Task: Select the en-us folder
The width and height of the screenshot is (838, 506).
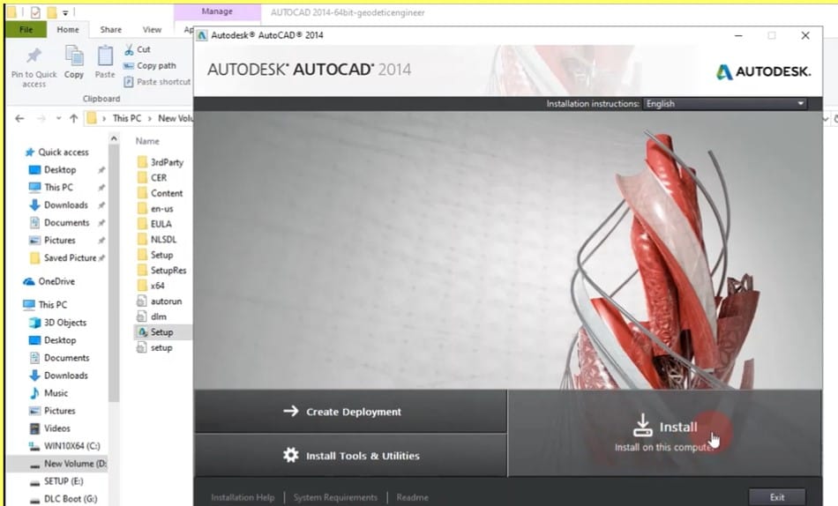Action: pyautogui.click(x=161, y=209)
